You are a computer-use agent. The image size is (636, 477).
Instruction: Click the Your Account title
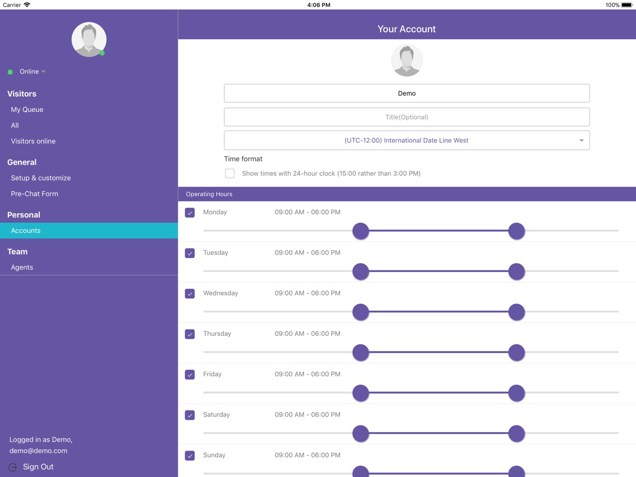pyautogui.click(x=406, y=29)
